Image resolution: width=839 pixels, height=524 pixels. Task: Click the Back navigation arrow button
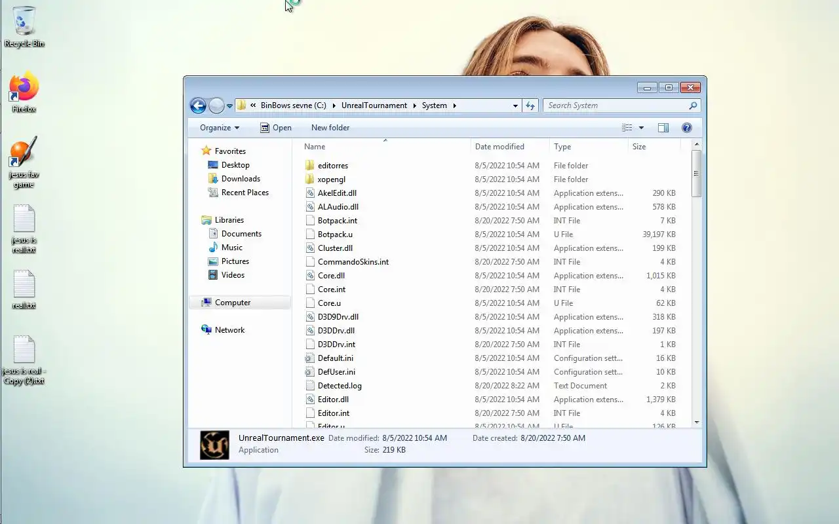[198, 105]
